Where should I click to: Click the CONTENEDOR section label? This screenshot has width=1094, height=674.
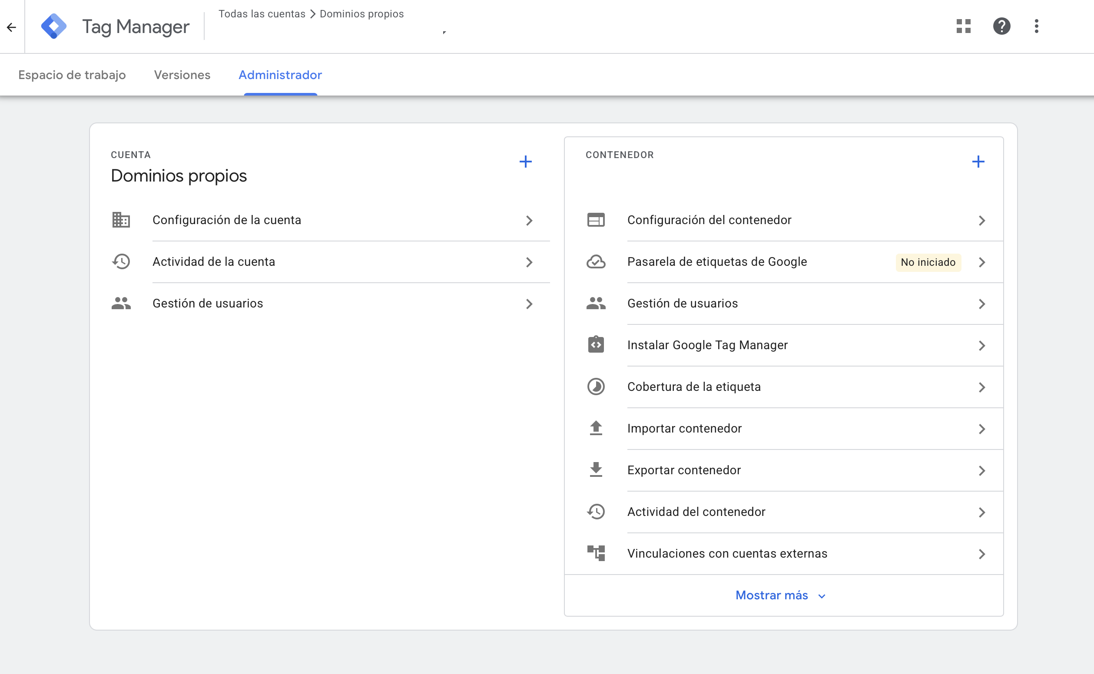(x=620, y=155)
